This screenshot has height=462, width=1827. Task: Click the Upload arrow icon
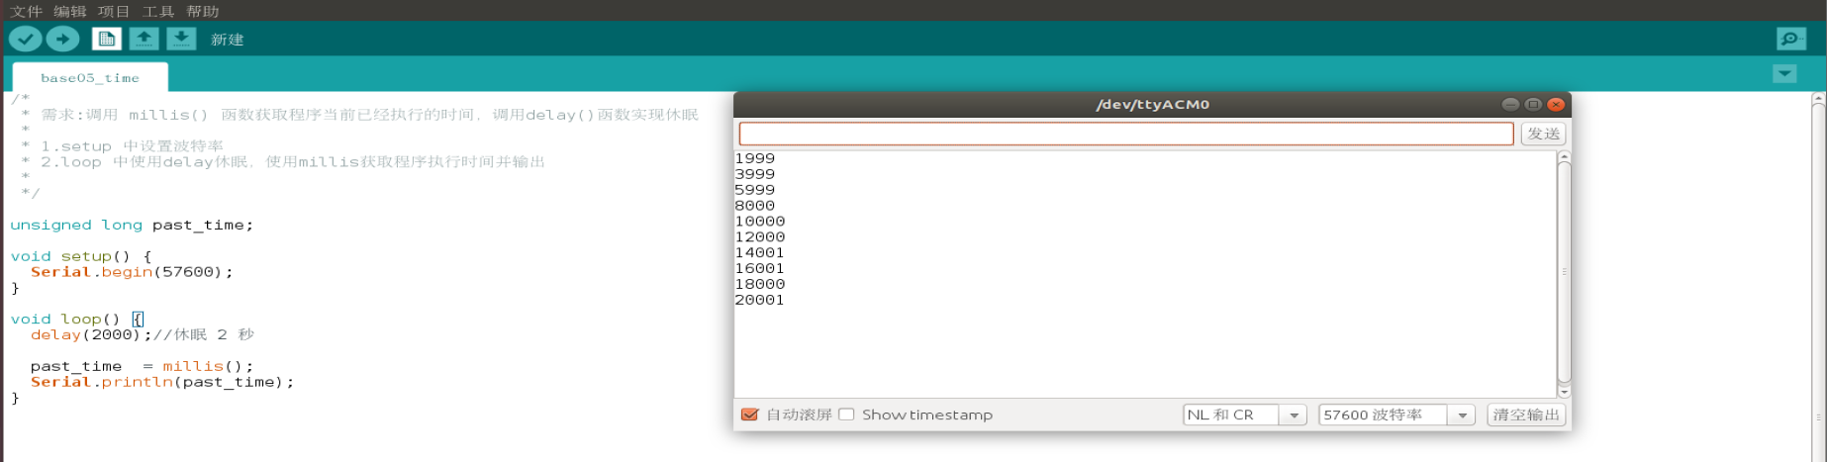click(62, 39)
